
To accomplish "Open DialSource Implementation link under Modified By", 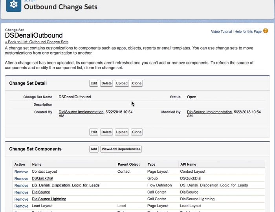I will pyautogui.click(x=209, y=112).
